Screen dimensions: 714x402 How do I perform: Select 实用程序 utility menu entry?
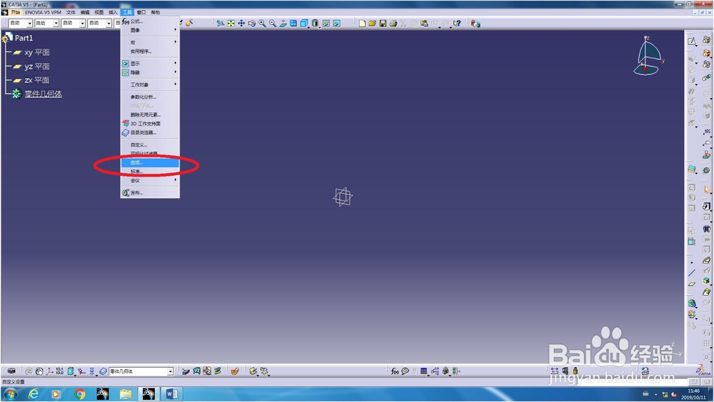pyautogui.click(x=150, y=51)
